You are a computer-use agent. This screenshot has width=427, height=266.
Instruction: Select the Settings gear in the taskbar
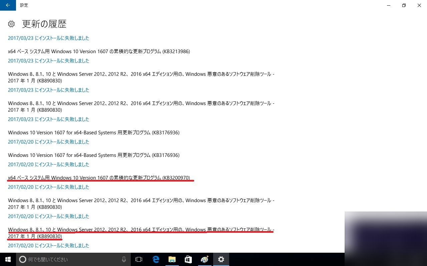[x=221, y=259]
